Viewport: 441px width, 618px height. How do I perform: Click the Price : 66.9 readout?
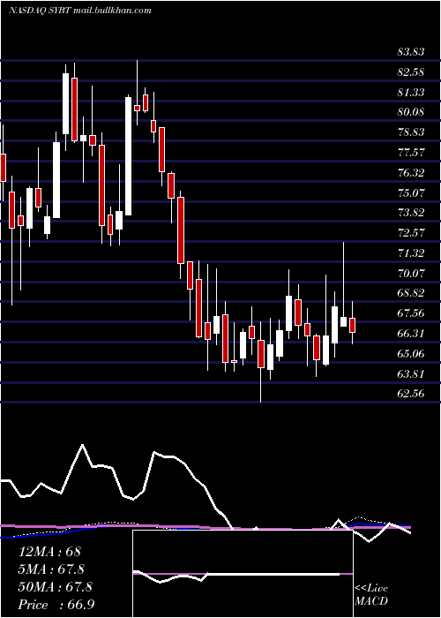point(56,605)
